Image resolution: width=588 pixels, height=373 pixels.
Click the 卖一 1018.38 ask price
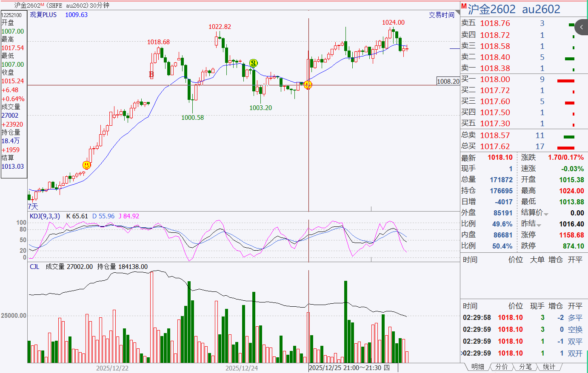(x=495, y=68)
